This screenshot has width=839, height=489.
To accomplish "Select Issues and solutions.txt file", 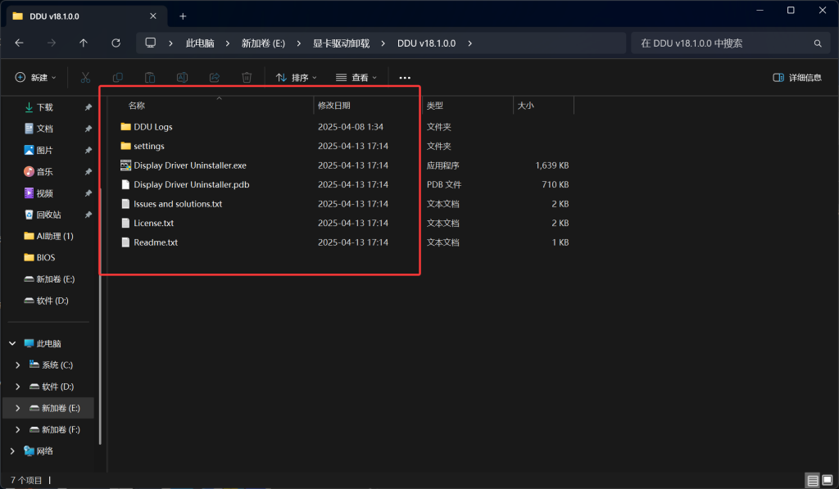I will pyautogui.click(x=178, y=204).
